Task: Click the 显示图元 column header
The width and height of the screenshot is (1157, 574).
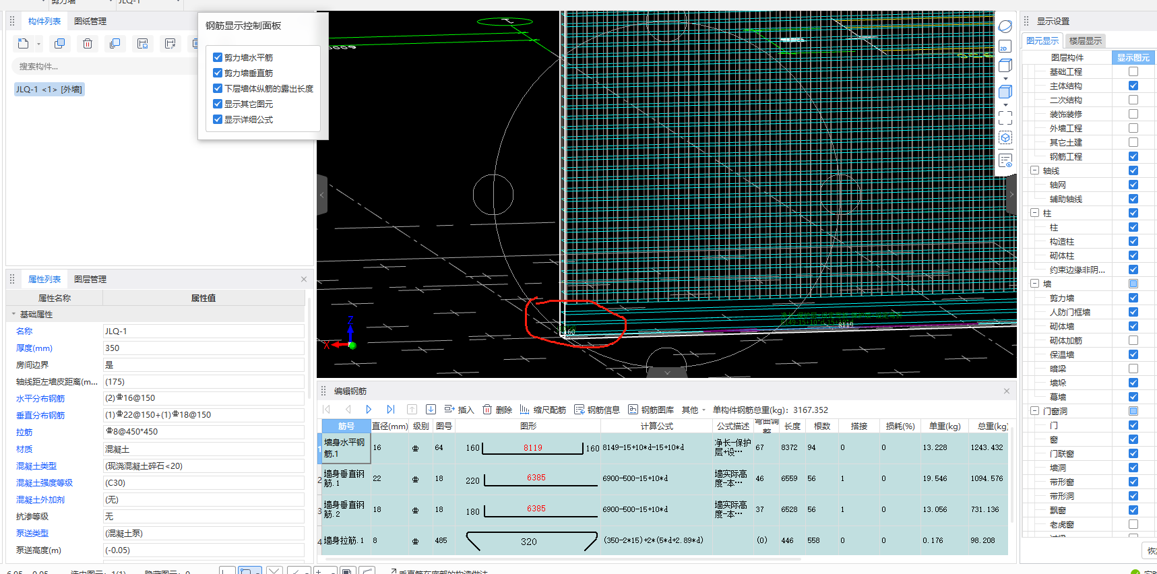Action: tap(1133, 57)
